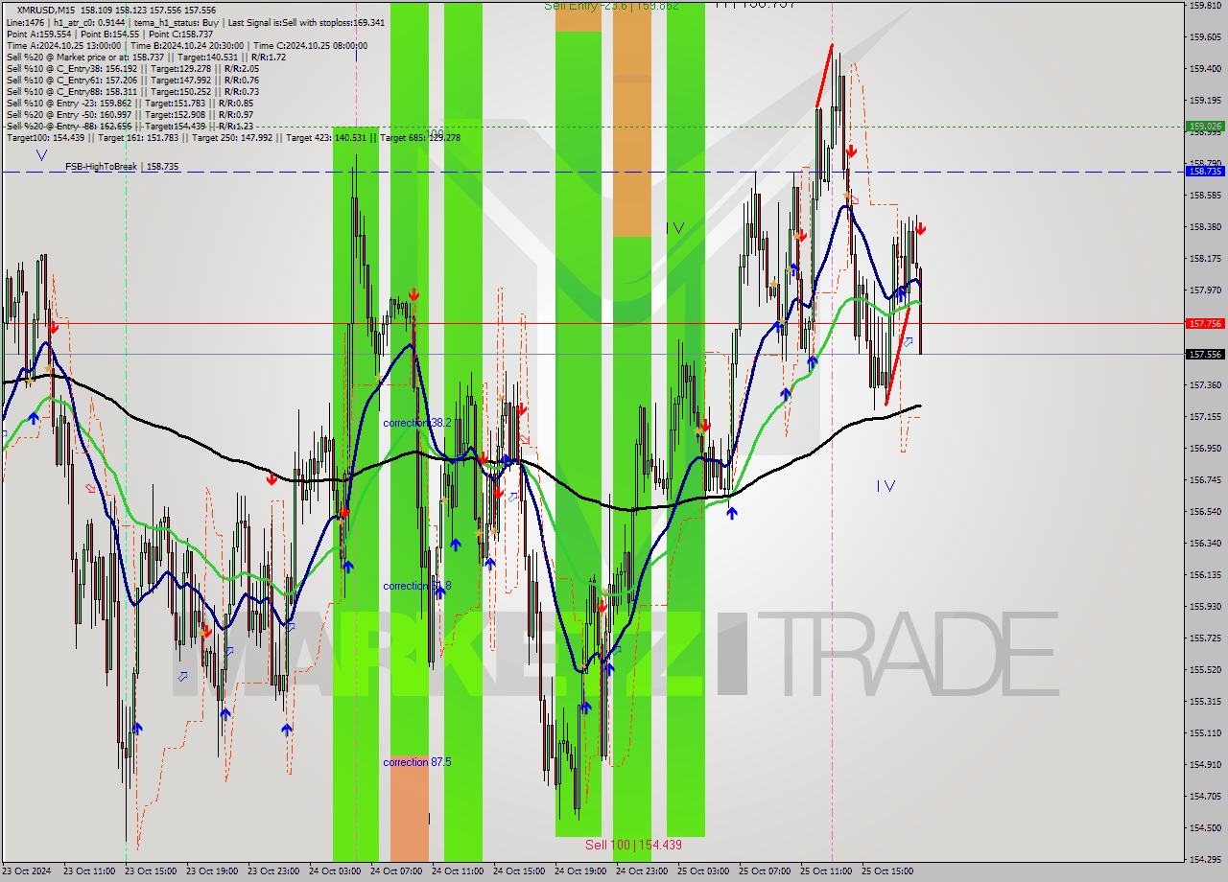The height and width of the screenshot is (882, 1228).
Task: Click the 156.540 price axis value
Action: click(x=1205, y=512)
